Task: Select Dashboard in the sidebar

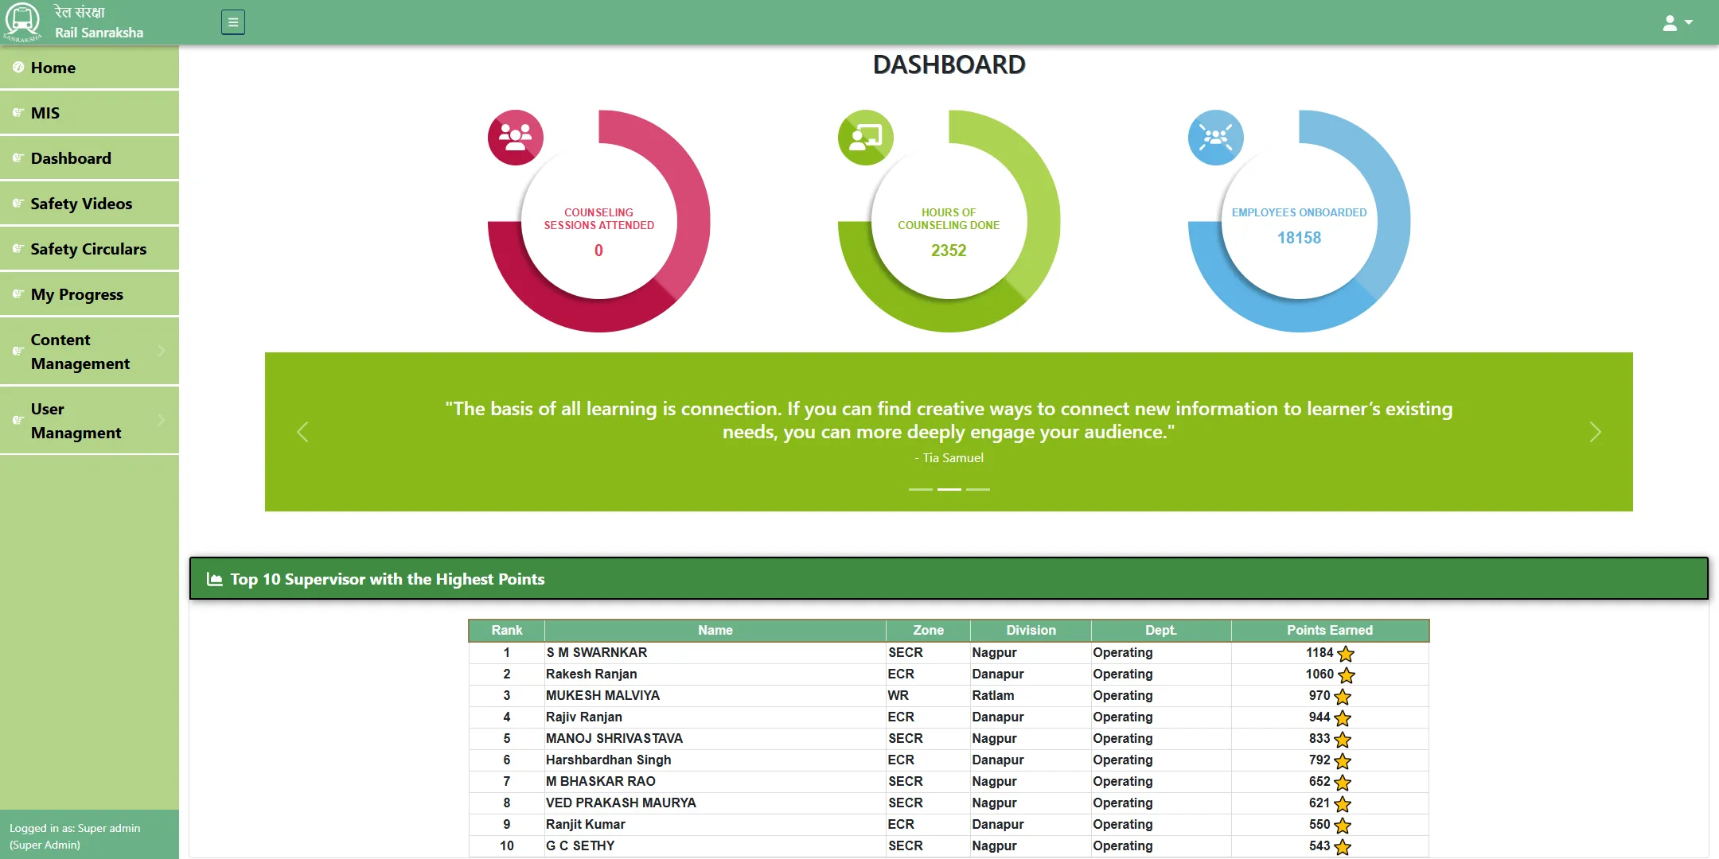Action: click(89, 158)
